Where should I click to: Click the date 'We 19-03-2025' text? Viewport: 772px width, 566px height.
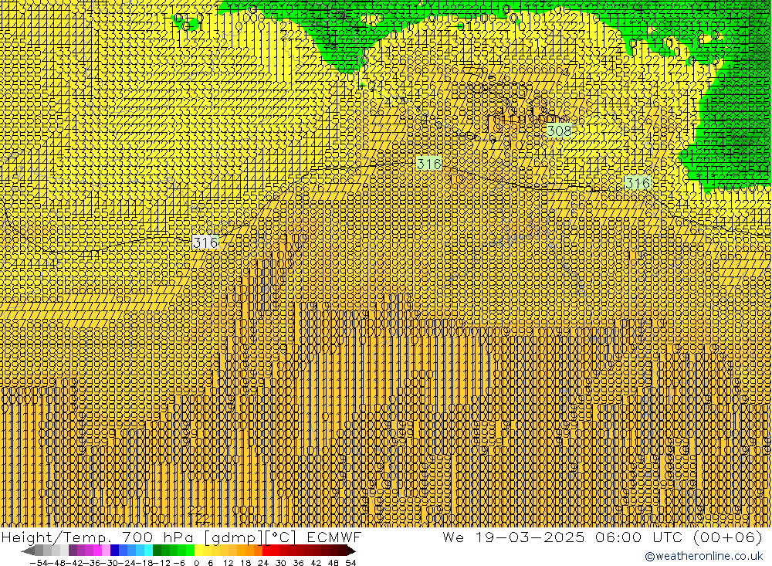tap(513, 537)
